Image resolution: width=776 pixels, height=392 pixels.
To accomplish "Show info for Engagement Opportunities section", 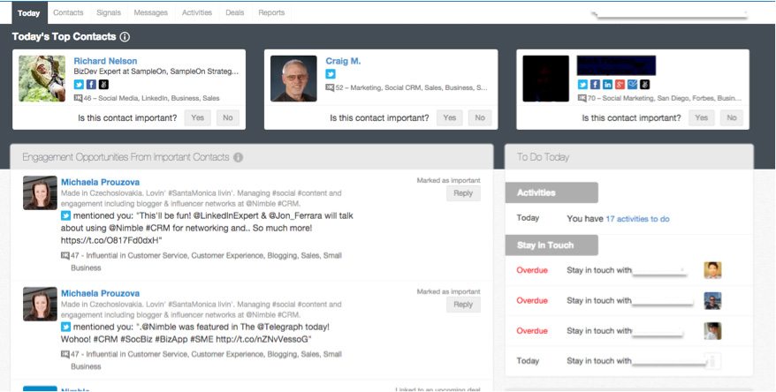I will pos(238,157).
